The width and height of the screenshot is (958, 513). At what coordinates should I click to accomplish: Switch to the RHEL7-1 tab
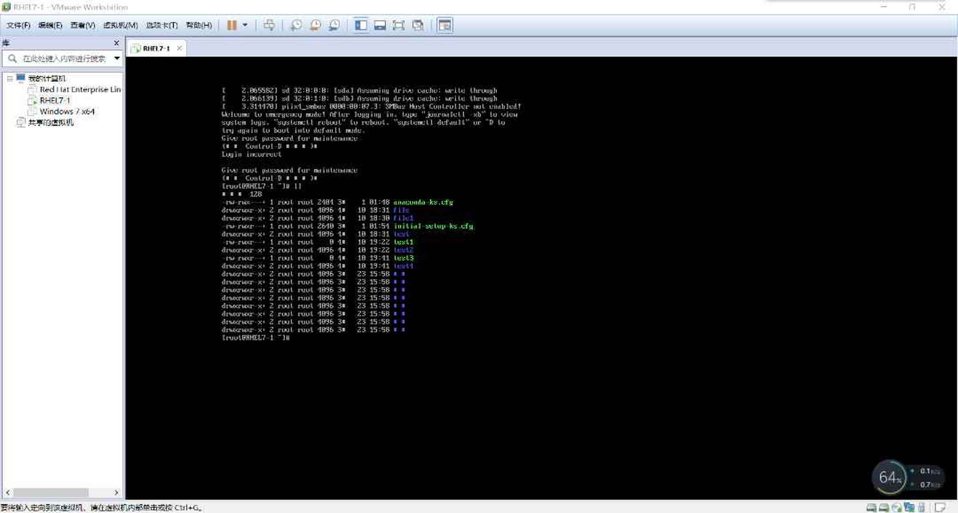pos(156,48)
